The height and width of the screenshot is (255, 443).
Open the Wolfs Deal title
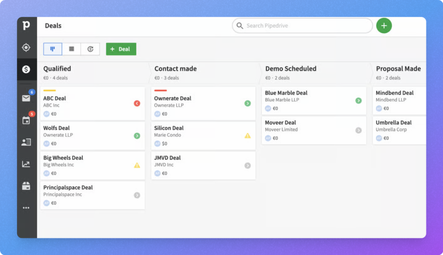pyautogui.click(x=57, y=128)
